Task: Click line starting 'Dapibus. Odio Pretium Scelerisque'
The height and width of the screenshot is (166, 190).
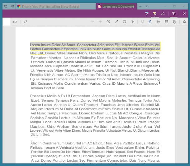Action: 95,127
